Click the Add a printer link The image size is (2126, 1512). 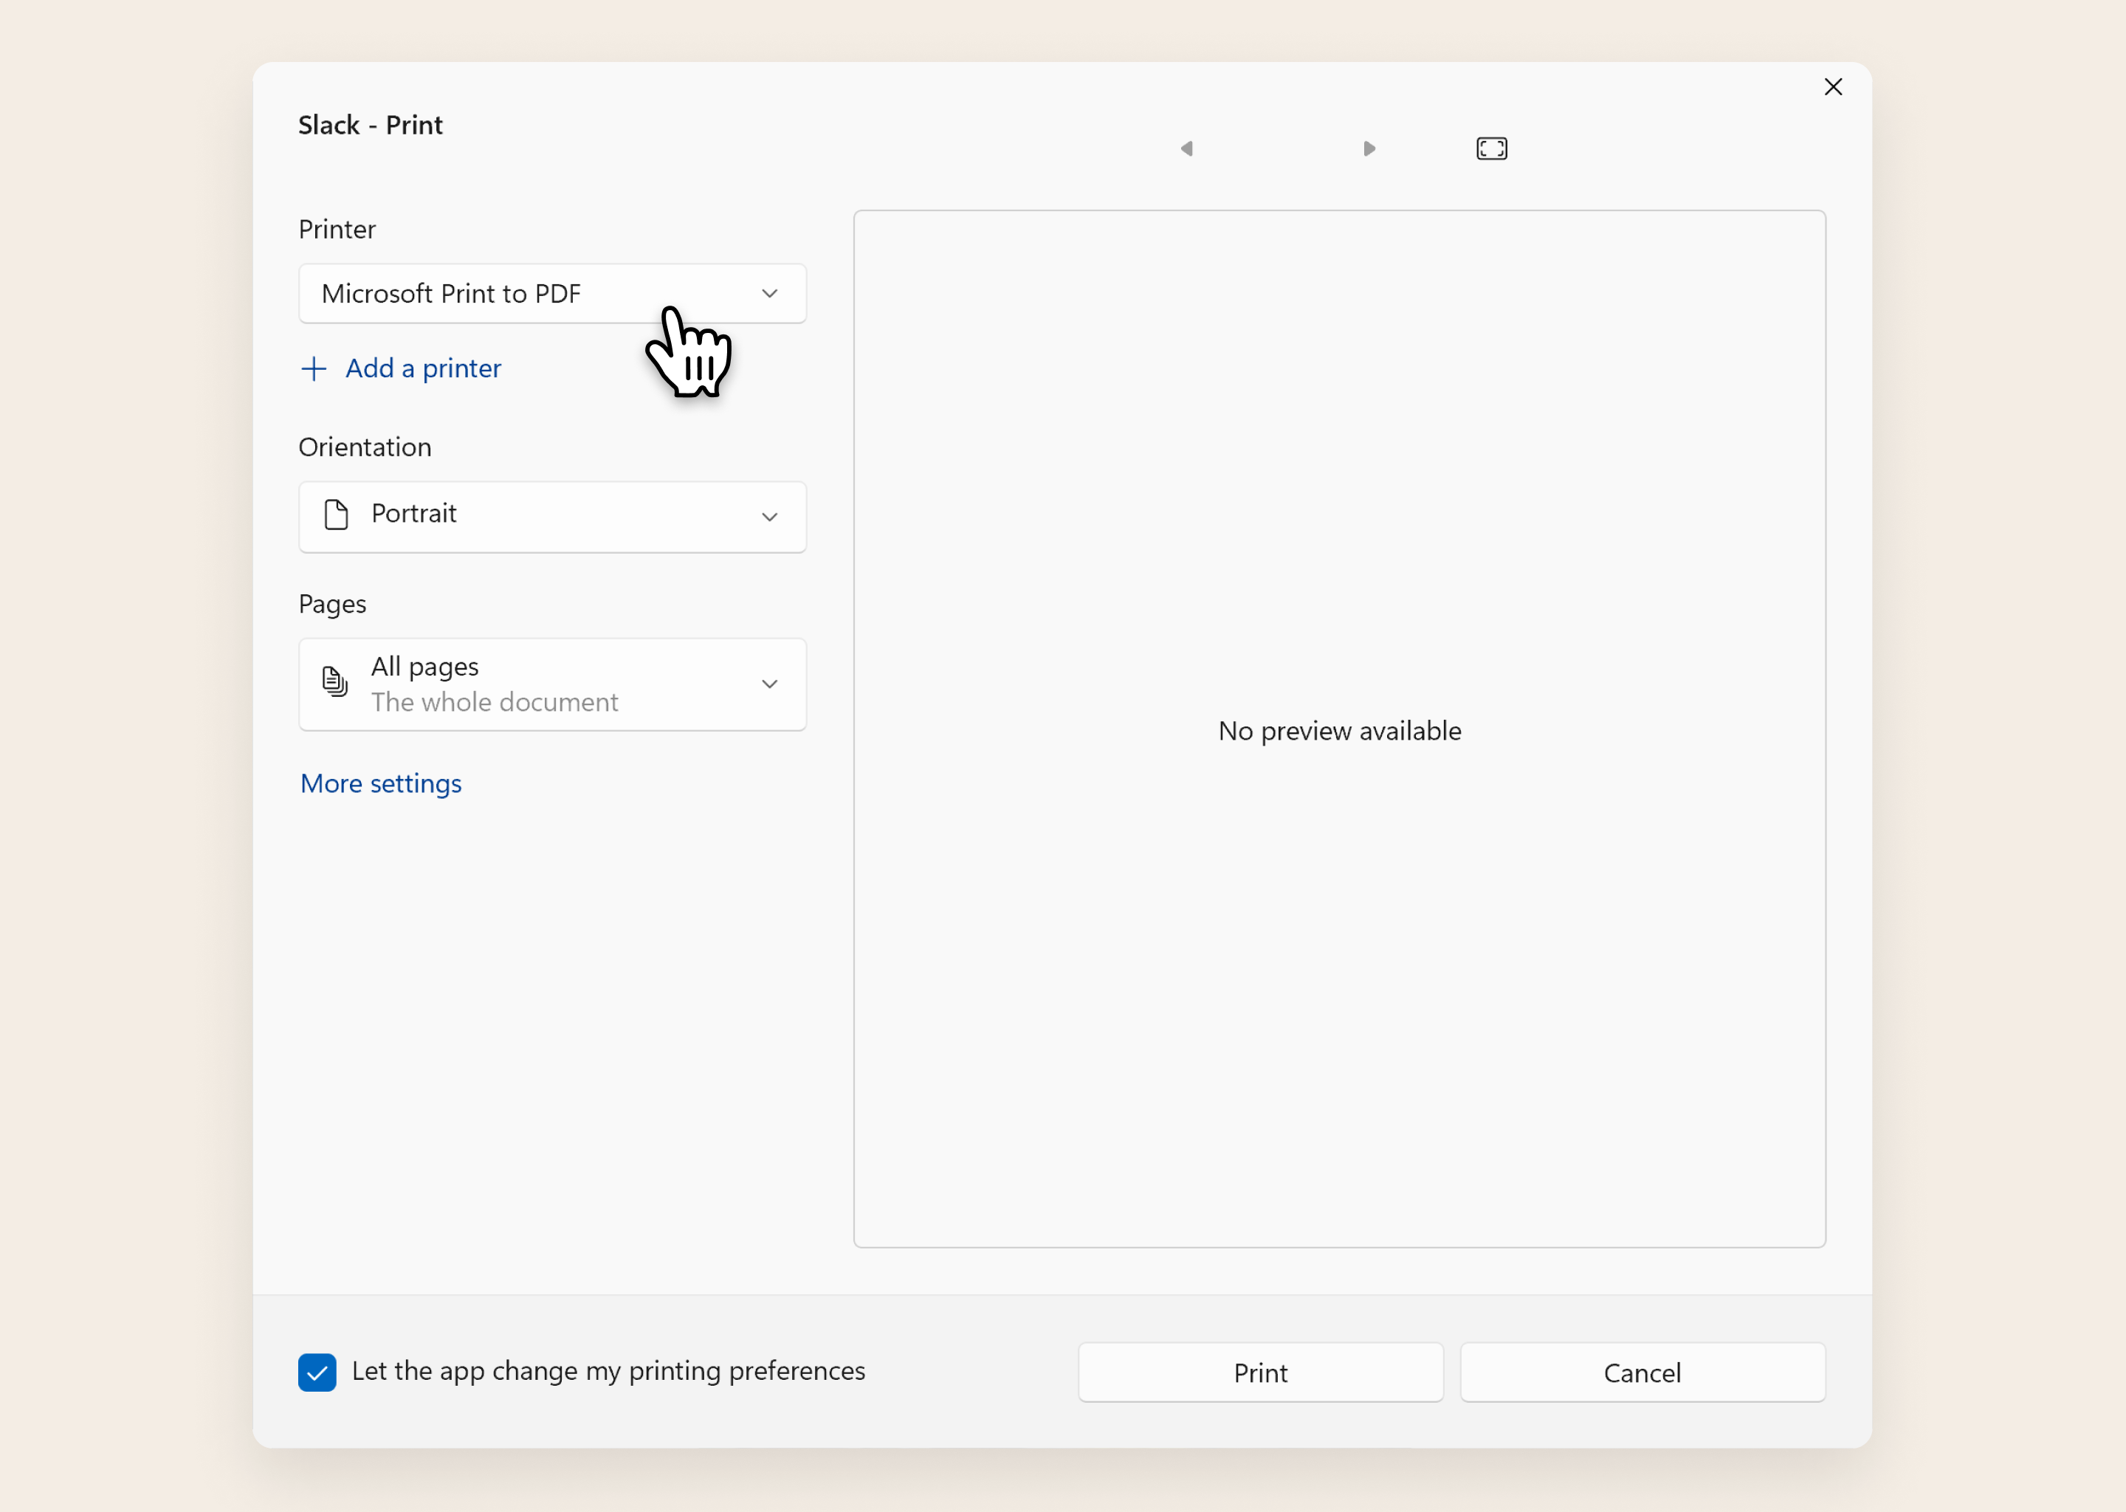422,368
